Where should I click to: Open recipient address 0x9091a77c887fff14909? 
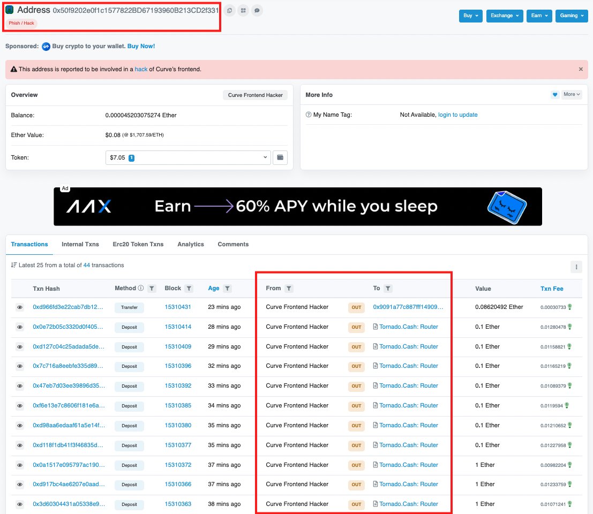tap(408, 307)
